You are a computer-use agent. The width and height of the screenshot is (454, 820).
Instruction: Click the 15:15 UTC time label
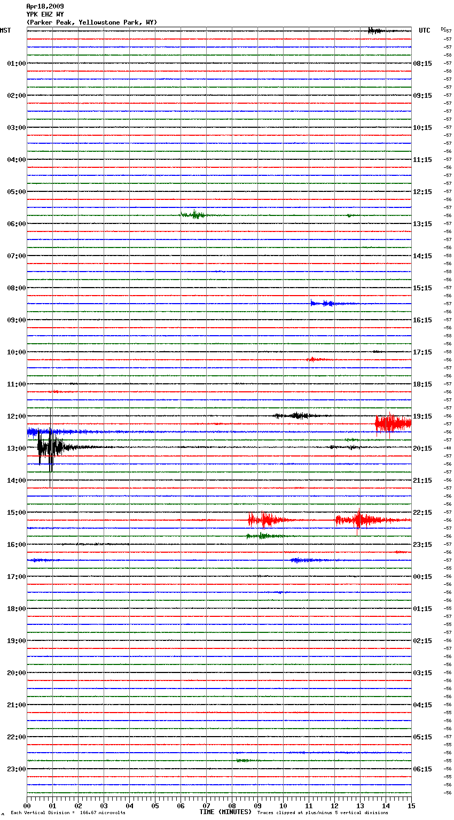pyautogui.click(x=422, y=288)
